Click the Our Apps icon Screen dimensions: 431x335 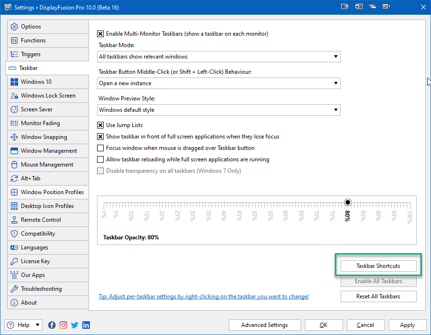coord(14,275)
